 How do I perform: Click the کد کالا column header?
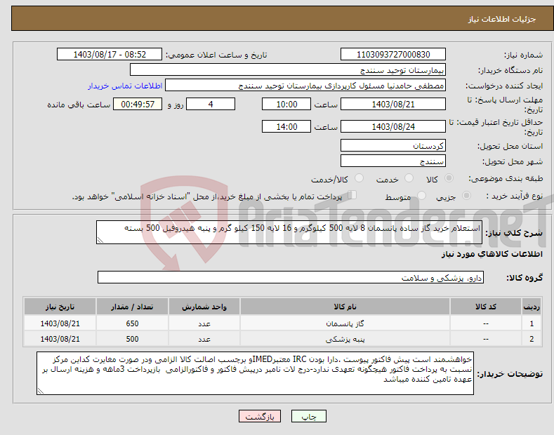point(486,307)
